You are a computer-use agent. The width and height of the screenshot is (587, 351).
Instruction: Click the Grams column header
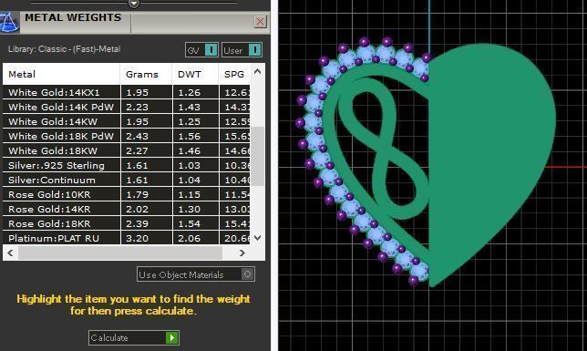[146, 74]
